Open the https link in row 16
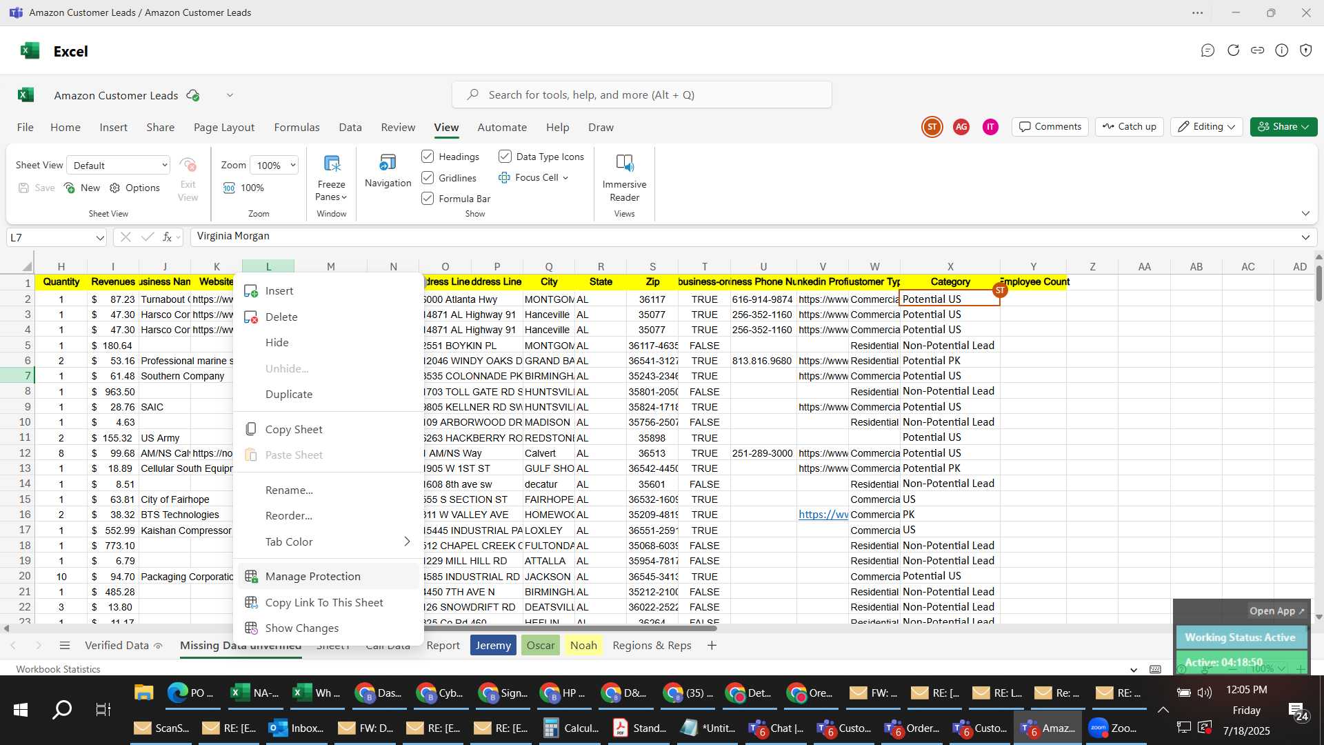Viewport: 1324px width, 745px height. coord(823,515)
